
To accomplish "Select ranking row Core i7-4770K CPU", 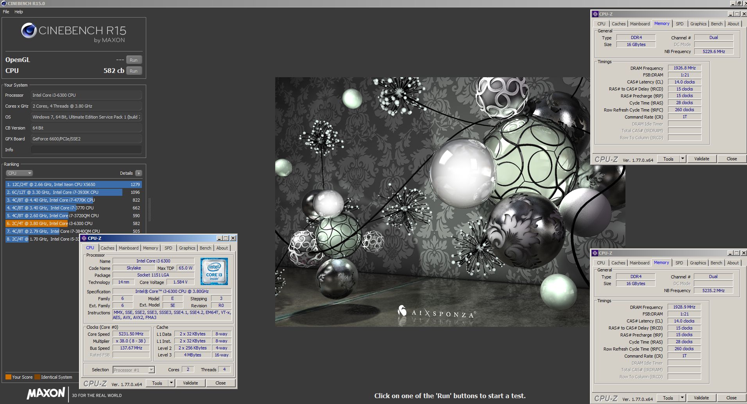I will click(x=73, y=200).
